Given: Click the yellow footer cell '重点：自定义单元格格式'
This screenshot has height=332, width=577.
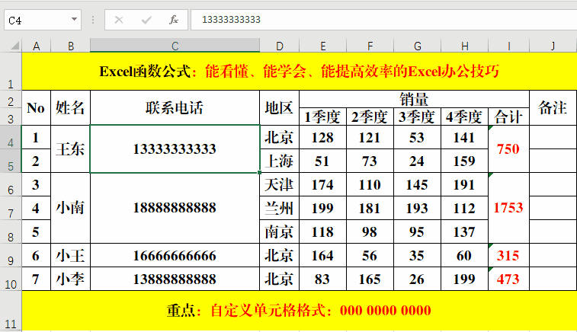Looking at the screenshot, I should point(300,311).
